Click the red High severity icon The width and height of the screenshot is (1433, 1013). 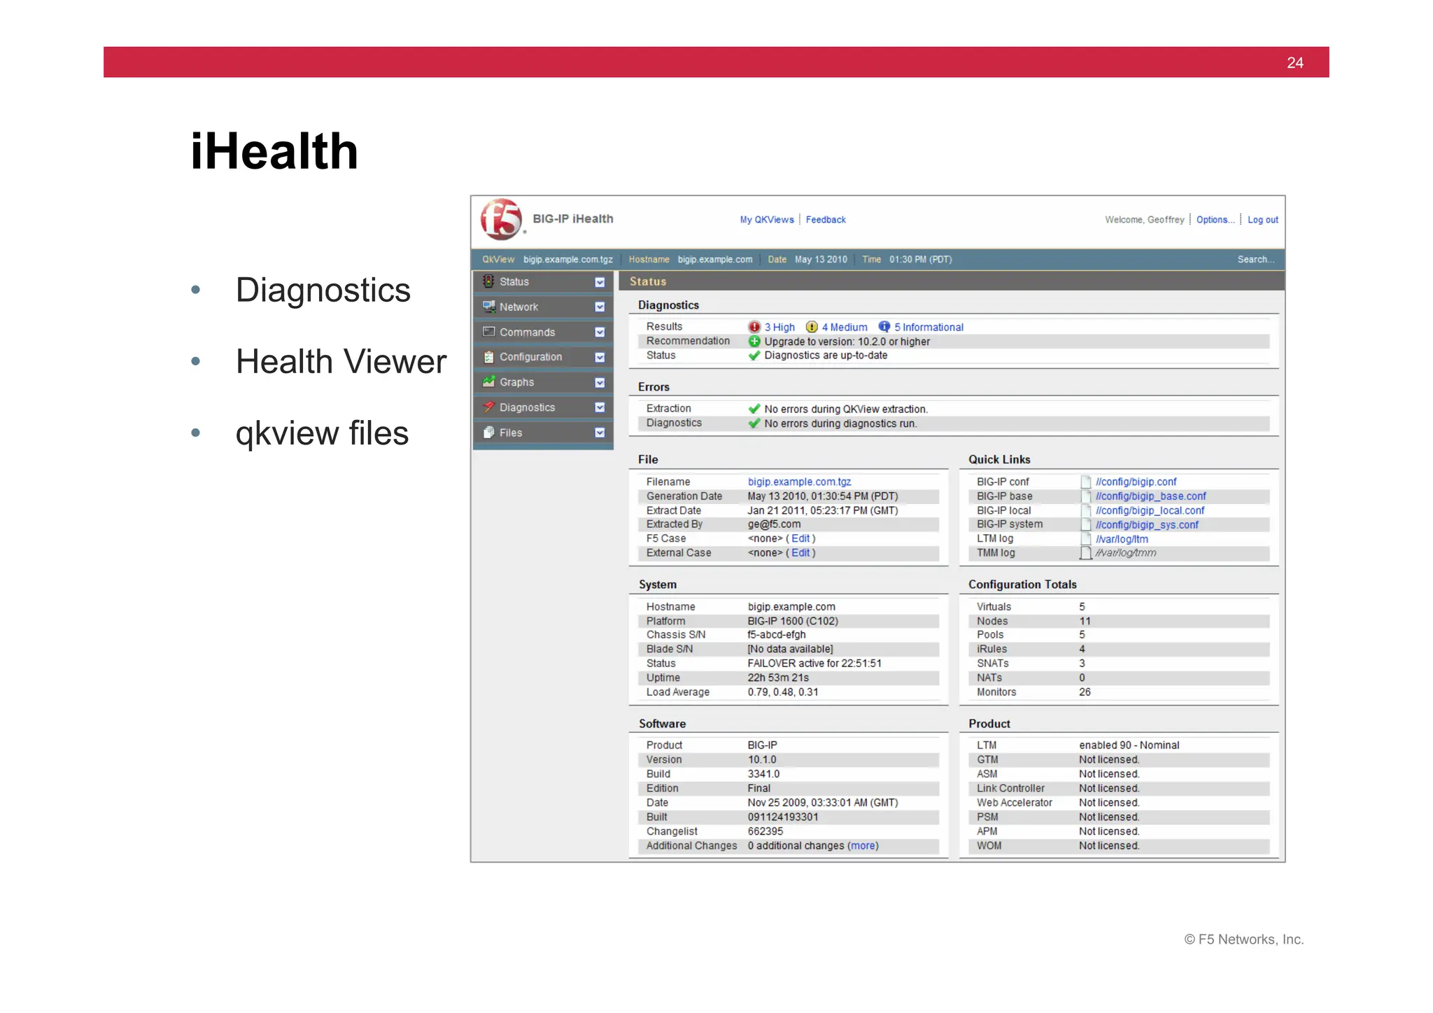(x=754, y=327)
